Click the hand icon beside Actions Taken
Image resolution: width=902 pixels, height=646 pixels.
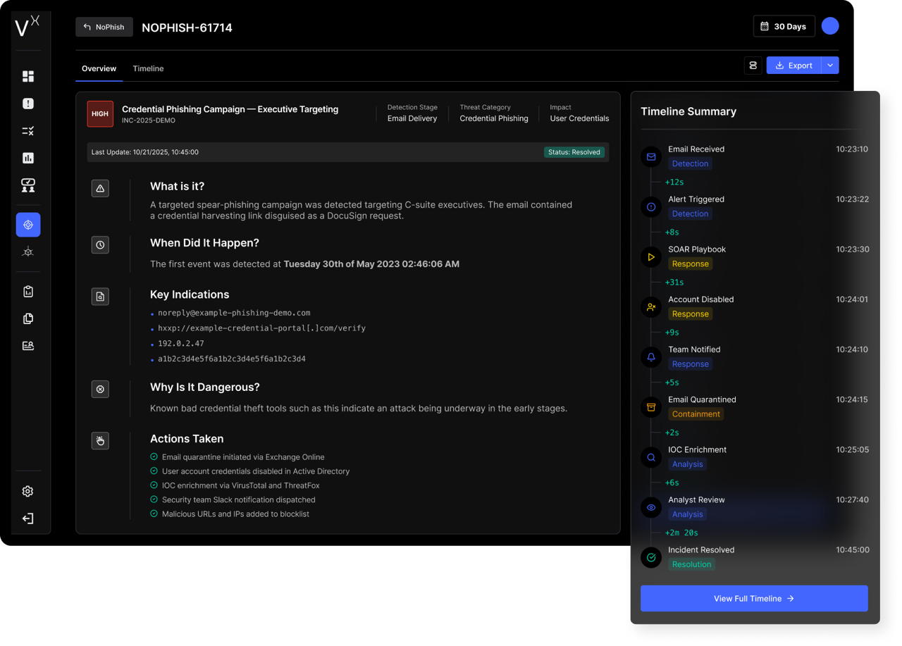click(100, 441)
